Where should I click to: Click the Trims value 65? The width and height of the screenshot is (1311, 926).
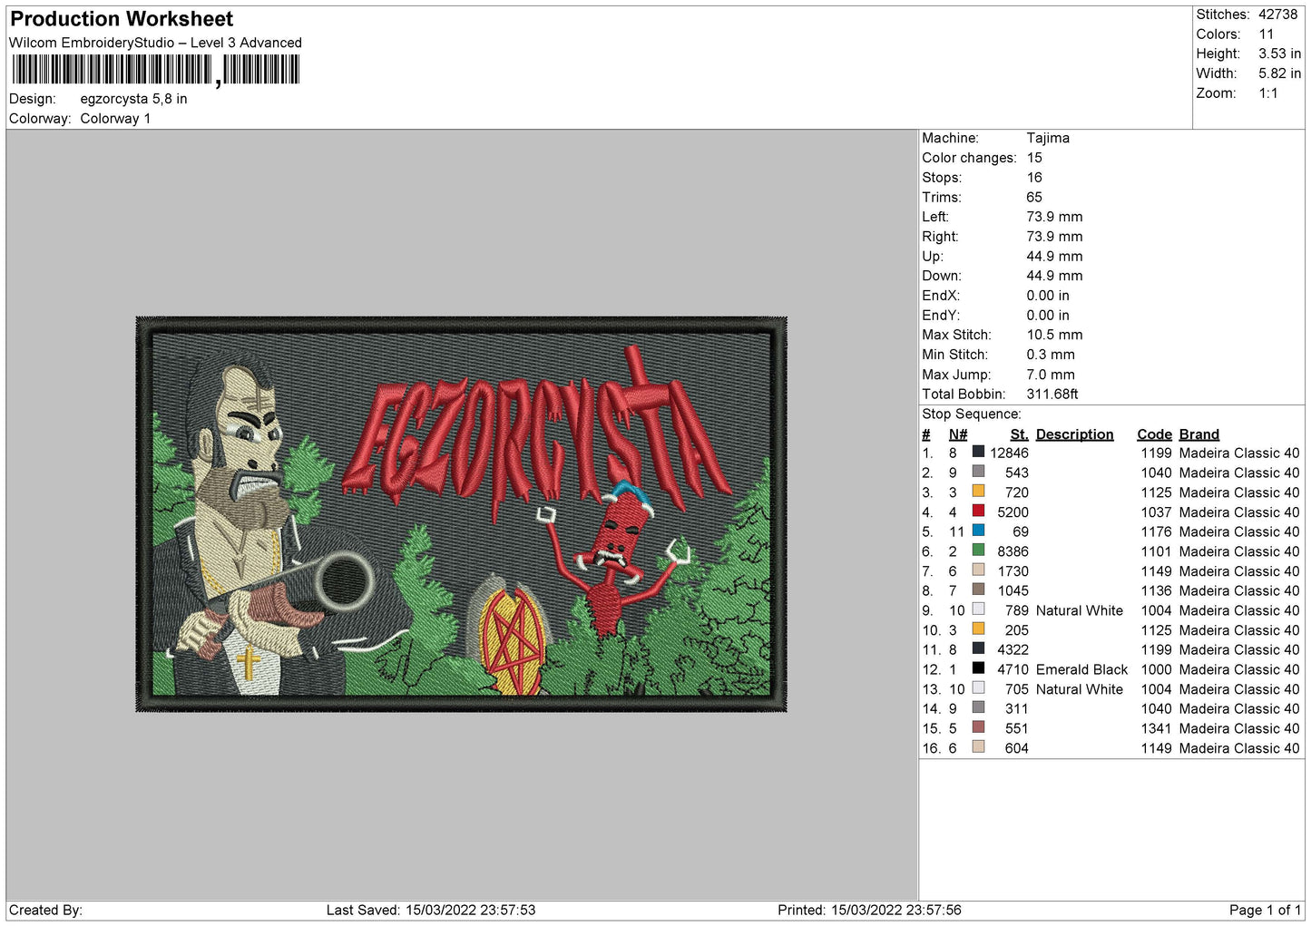click(1034, 198)
